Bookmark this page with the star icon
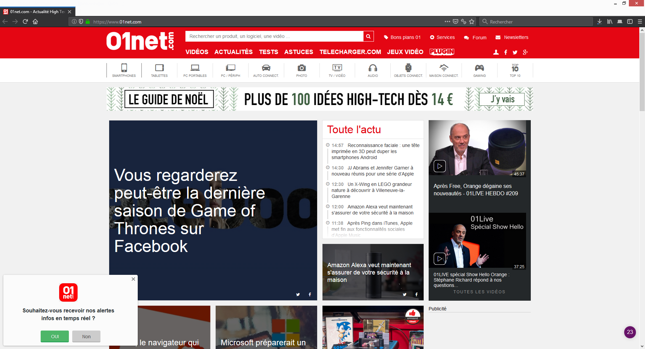 [472, 21]
